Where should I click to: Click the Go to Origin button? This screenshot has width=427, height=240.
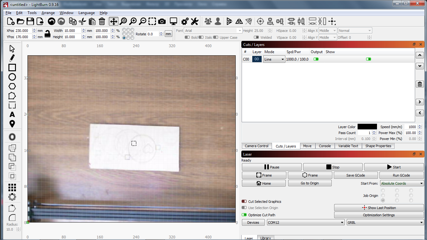point(310,183)
